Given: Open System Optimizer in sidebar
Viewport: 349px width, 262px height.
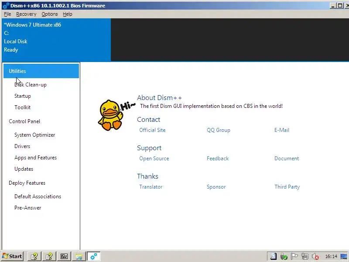Looking at the screenshot, I should tap(34, 135).
